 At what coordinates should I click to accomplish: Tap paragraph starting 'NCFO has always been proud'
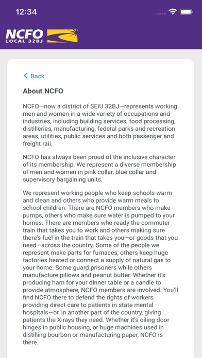point(99,168)
